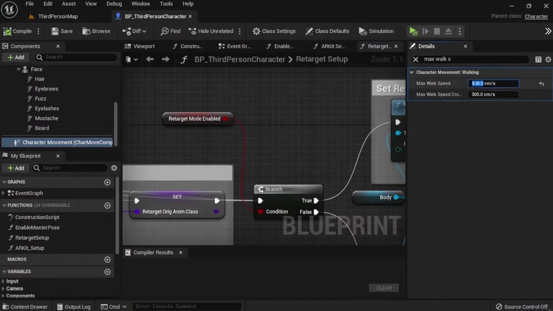
Task: Open the Diff dropdown
Action: click(134, 31)
